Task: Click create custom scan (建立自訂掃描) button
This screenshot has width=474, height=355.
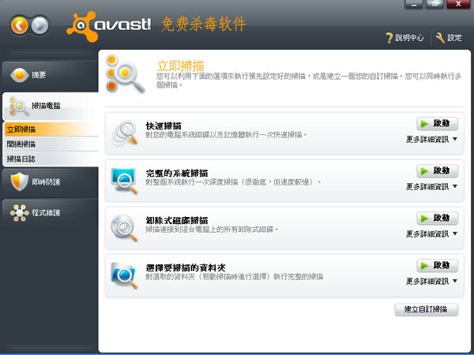Action: tap(426, 310)
